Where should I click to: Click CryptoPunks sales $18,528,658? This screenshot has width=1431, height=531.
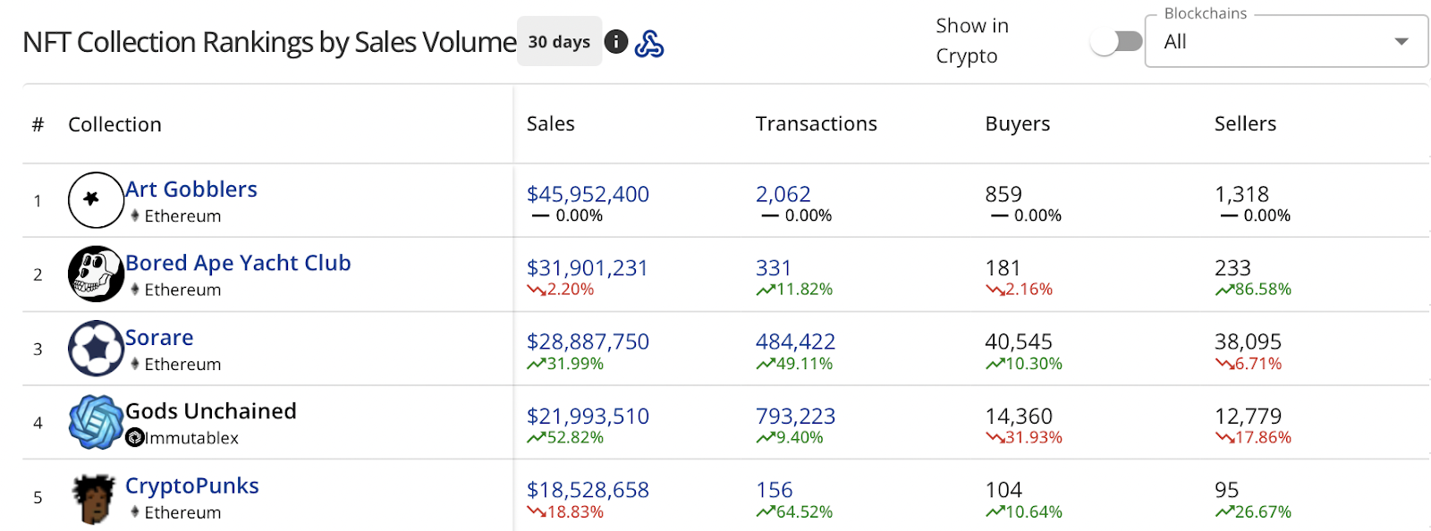click(x=588, y=490)
